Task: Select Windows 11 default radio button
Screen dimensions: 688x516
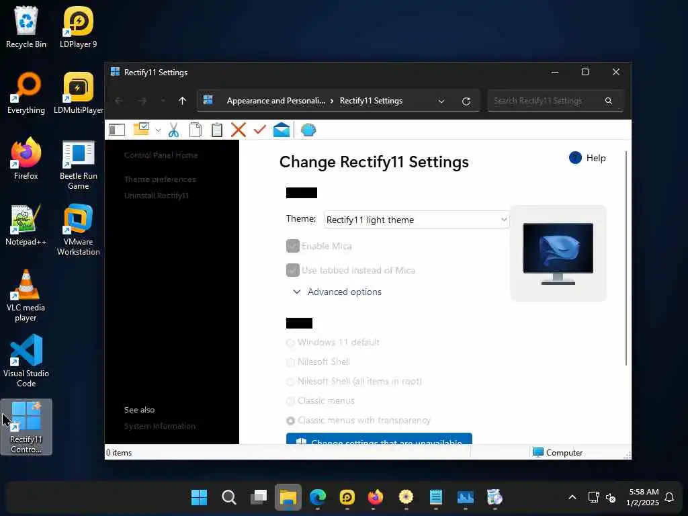Action: tap(290, 343)
